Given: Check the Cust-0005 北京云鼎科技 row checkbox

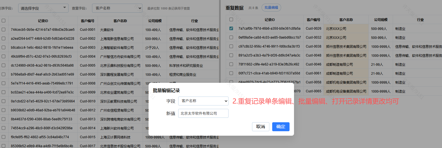Looking at the screenshot, I should (4, 65).
